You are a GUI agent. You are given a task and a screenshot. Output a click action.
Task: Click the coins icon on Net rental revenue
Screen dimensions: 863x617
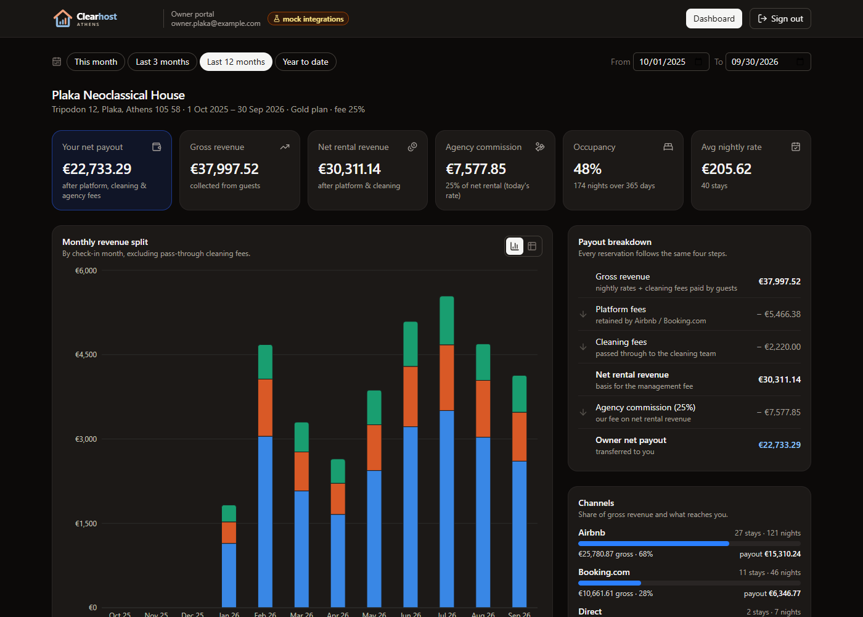(x=412, y=147)
